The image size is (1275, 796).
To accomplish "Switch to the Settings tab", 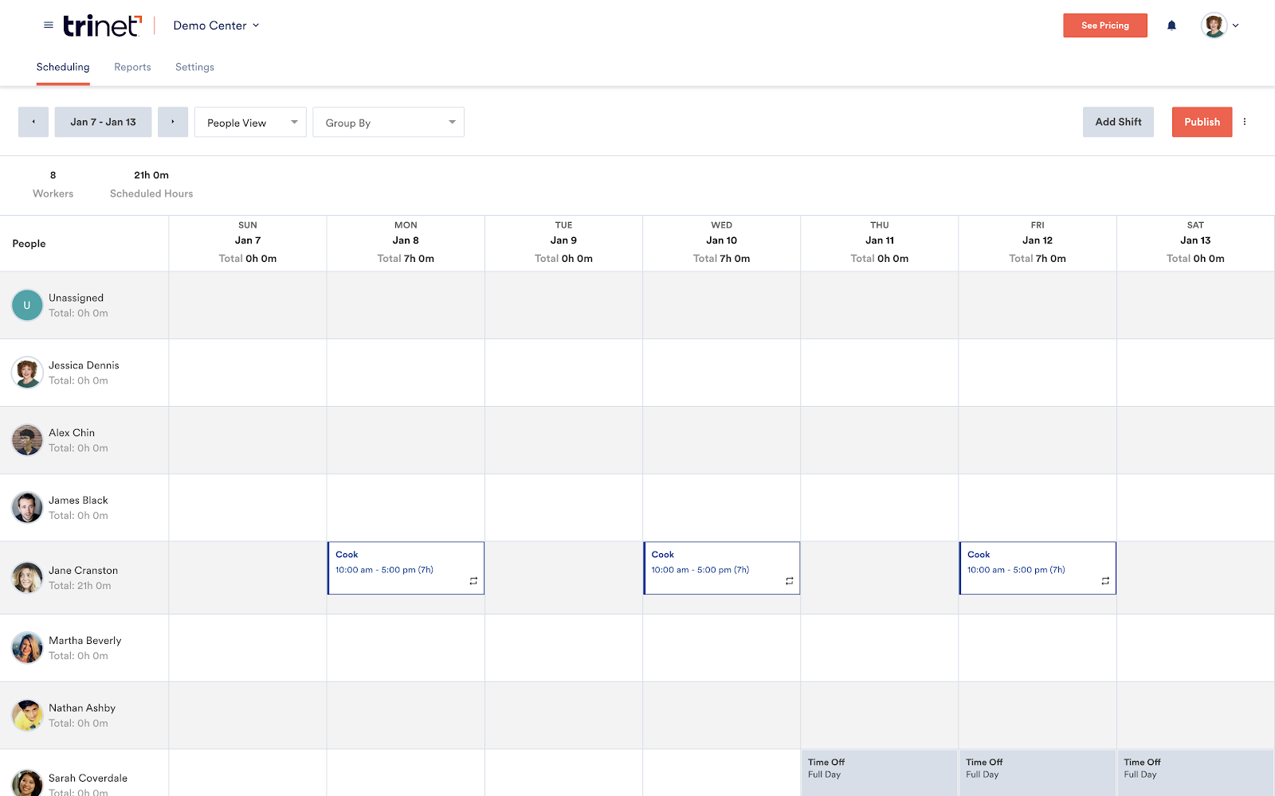I will 194,67.
